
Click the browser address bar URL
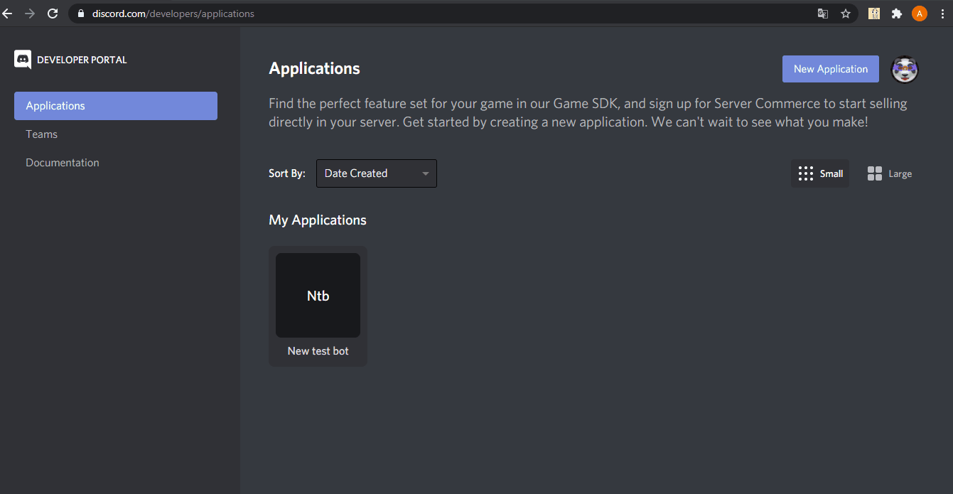click(x=173, y=14)
